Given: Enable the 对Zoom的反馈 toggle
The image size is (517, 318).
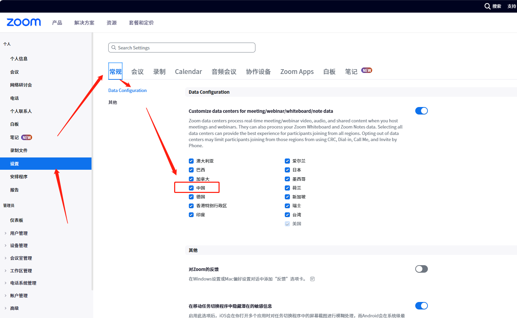Looking at the screenshot, I should click(x=421, y=269).
